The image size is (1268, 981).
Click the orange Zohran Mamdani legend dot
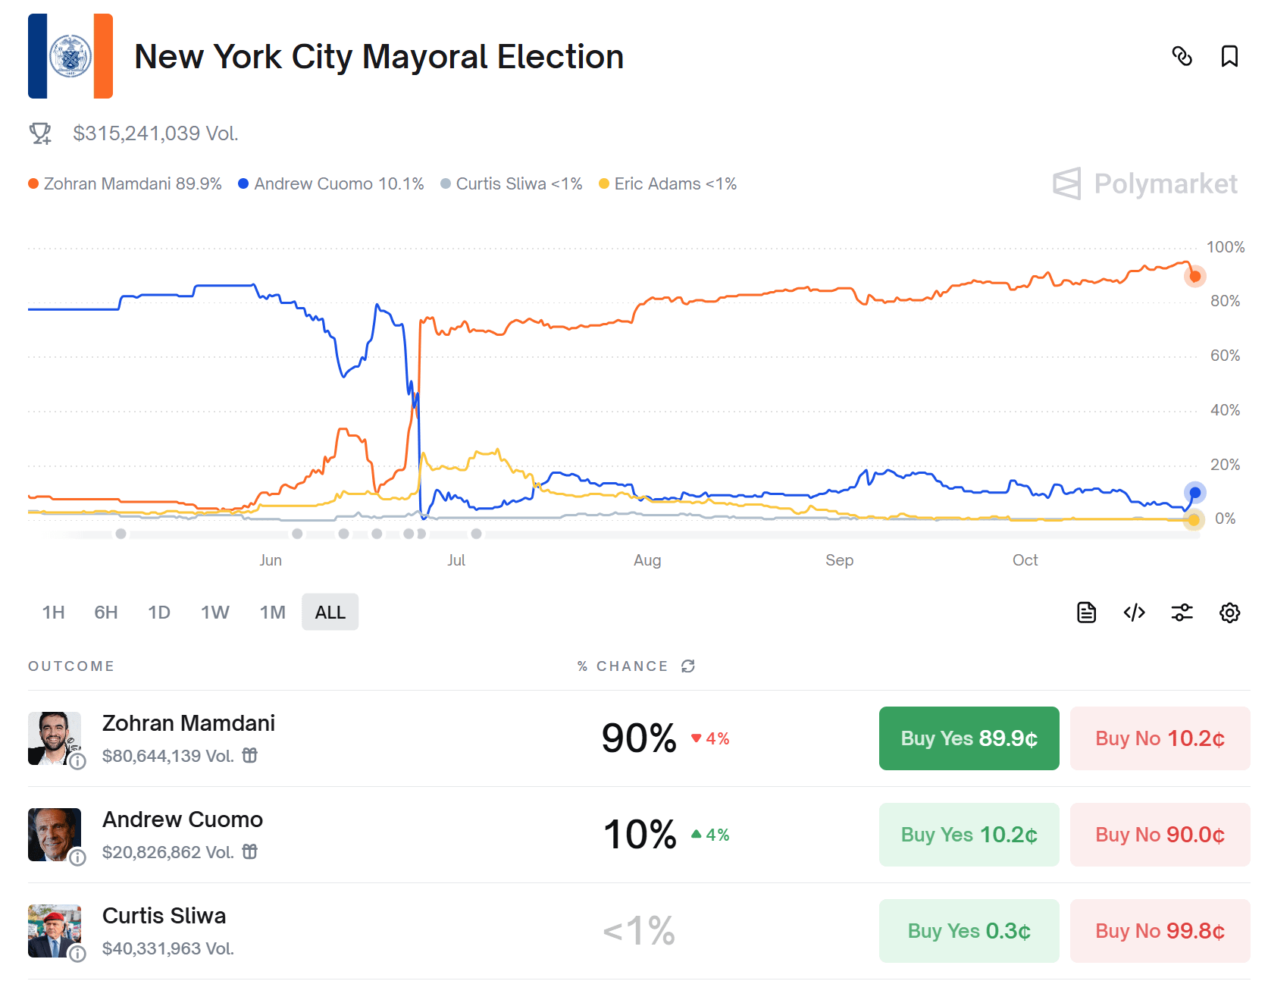33,183
